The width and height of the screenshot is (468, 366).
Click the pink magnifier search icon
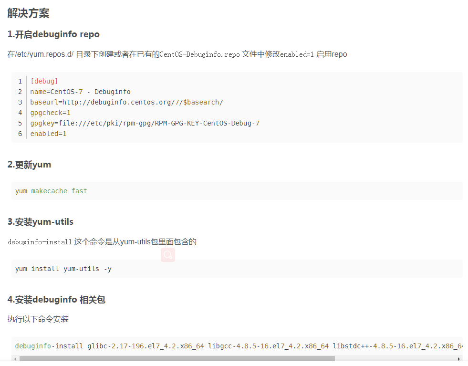click(167, 255)
